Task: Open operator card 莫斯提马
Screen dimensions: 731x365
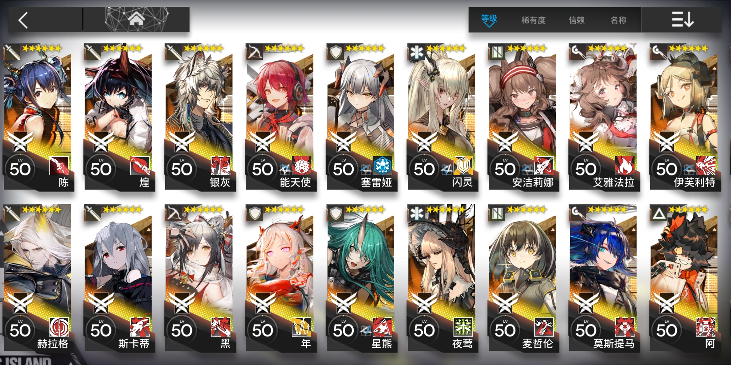Action: point(604,278)
